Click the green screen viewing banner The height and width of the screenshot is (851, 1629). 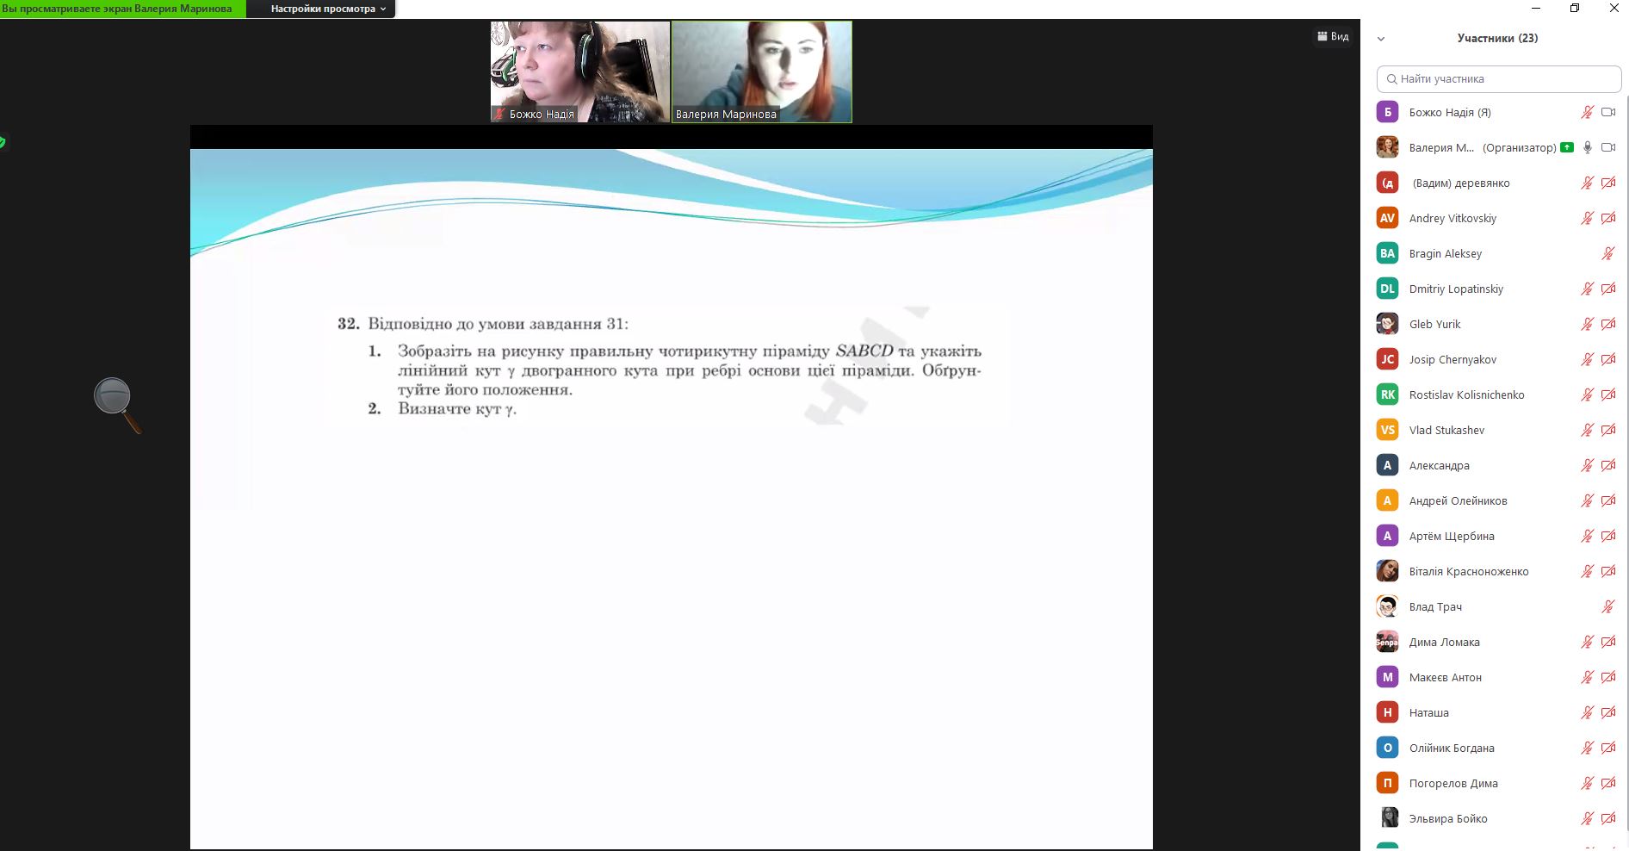point(122,9)
